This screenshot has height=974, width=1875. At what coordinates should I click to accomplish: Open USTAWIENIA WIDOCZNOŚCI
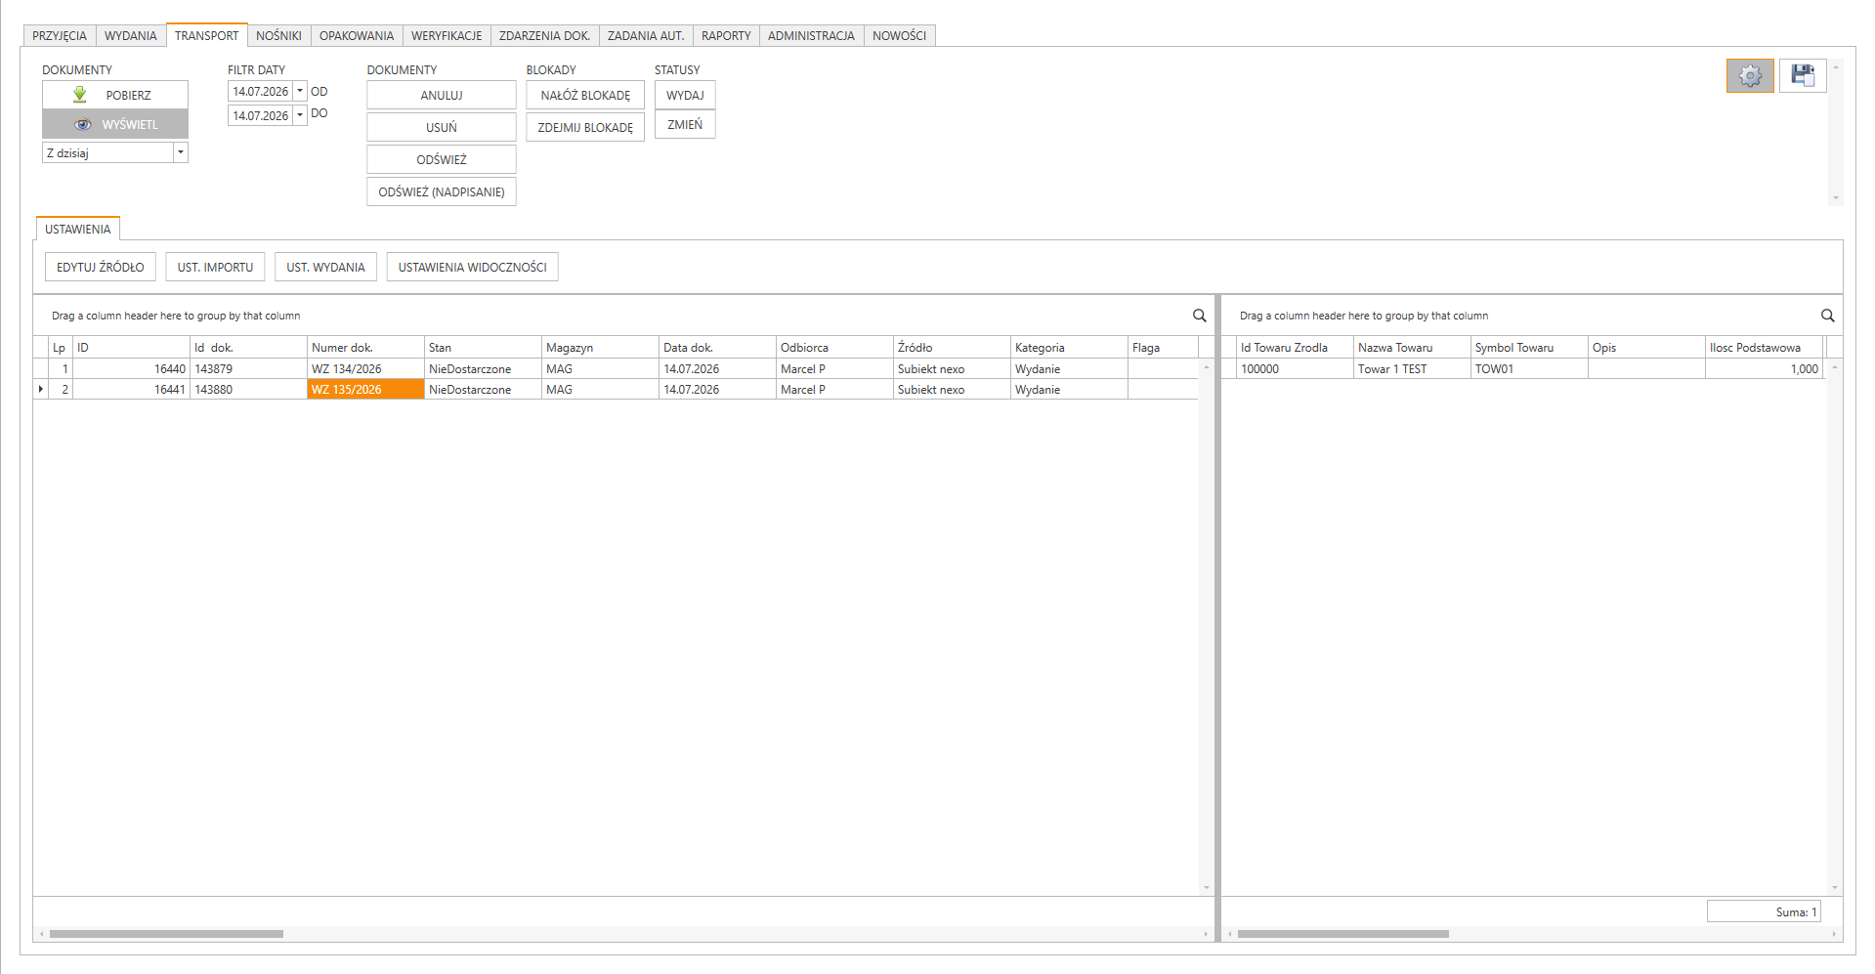(473, 267)
